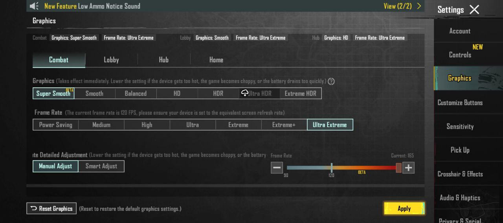The height and width of the screenshot is (223, 503).
Task: Open Crosshair & Effects in sidebar
Action: click(x=460, y=174)
